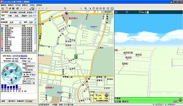Select the 集集國中 result row

click(x=17, y=34)
